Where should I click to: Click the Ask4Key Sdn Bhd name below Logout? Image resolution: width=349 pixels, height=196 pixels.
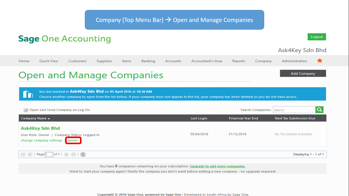[302, 50]
